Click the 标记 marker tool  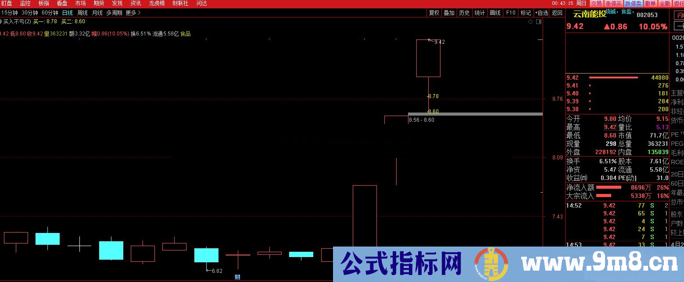click(526, 13)
